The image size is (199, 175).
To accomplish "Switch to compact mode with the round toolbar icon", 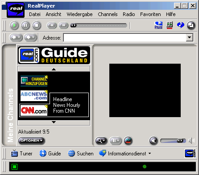I will (x=191, y=25).
